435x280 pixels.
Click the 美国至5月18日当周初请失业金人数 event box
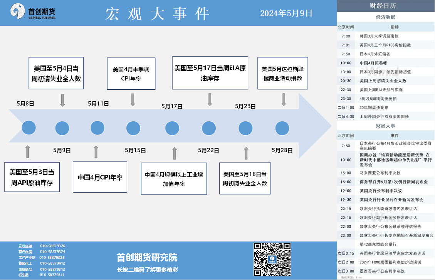point(245,179)
